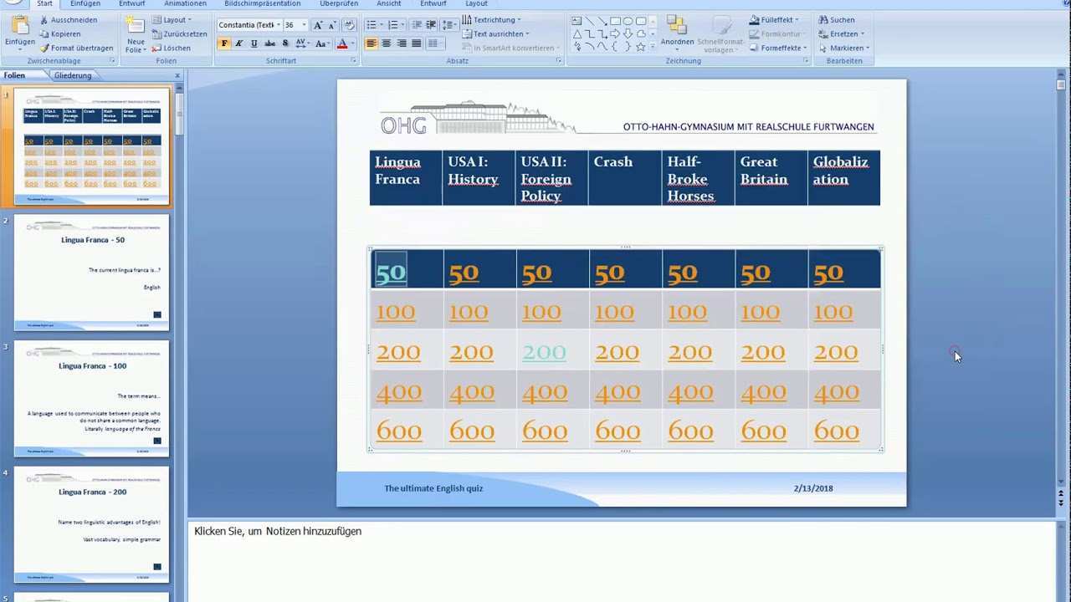Toggle bold formatting (F button)

tap(224, 43)
